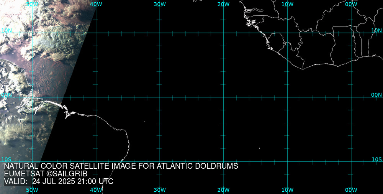This screenshot has height=194, width=383.
Task: Pick the 00W label along the bottom edge
Action: click(x=351, y=190)
